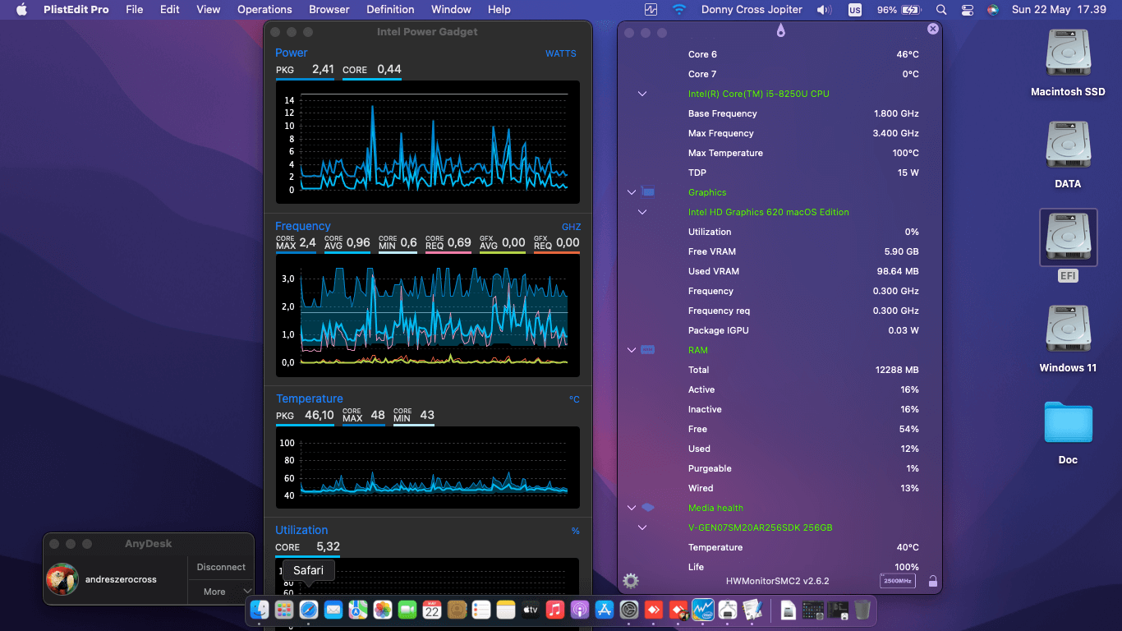Open Intel Power Gadget from the Dock
This screenshot has height=631, width=1122.
pos(704,610)
